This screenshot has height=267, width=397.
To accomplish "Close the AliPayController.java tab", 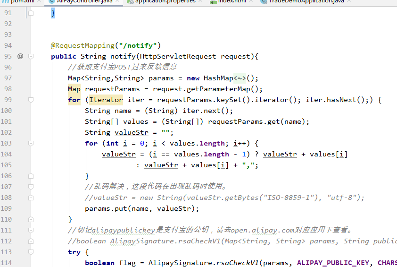I will coord(117,1).
